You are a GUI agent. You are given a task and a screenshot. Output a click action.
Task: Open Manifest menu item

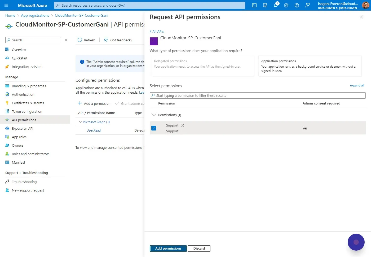[19, 162]
